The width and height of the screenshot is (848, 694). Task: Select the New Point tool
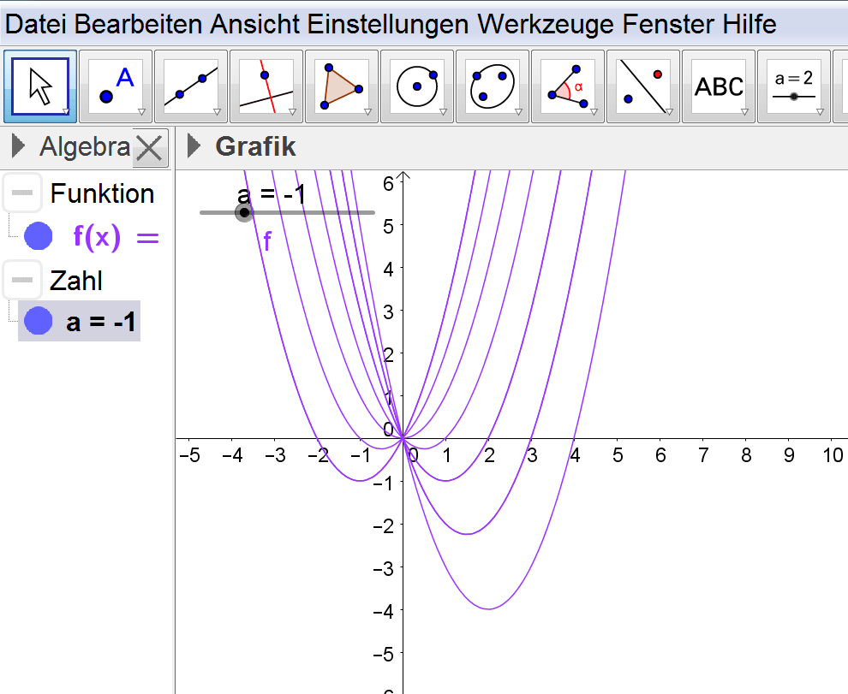pos(116,86)
